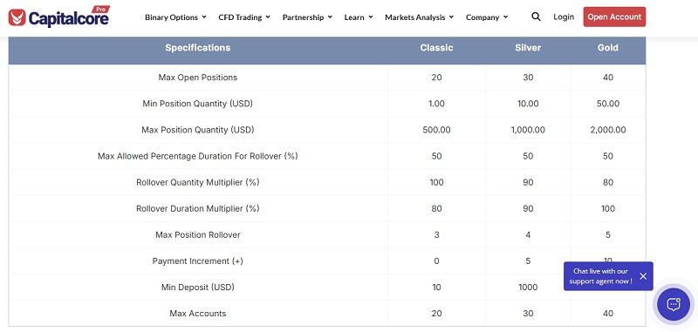This screenshot has width=698, height=332.
Task: Click the Gold Max Position Quantity 2,000.00
Action: 607,130
